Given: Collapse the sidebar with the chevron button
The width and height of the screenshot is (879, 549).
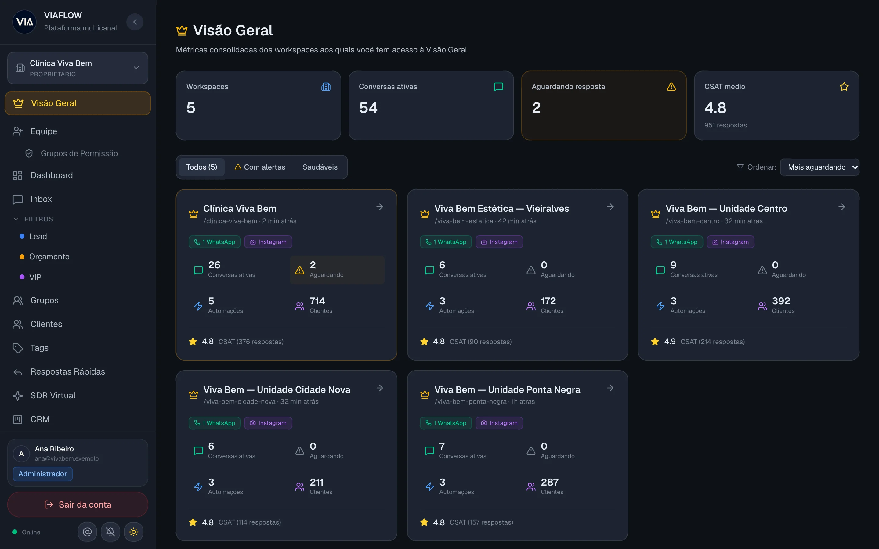Looking at the screenshot, I should pos(135,22).
